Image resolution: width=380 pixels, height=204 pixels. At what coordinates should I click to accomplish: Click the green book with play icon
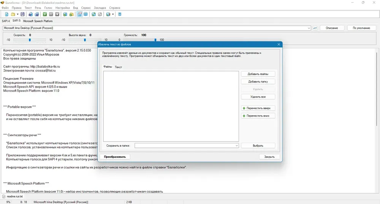[65, 14]
